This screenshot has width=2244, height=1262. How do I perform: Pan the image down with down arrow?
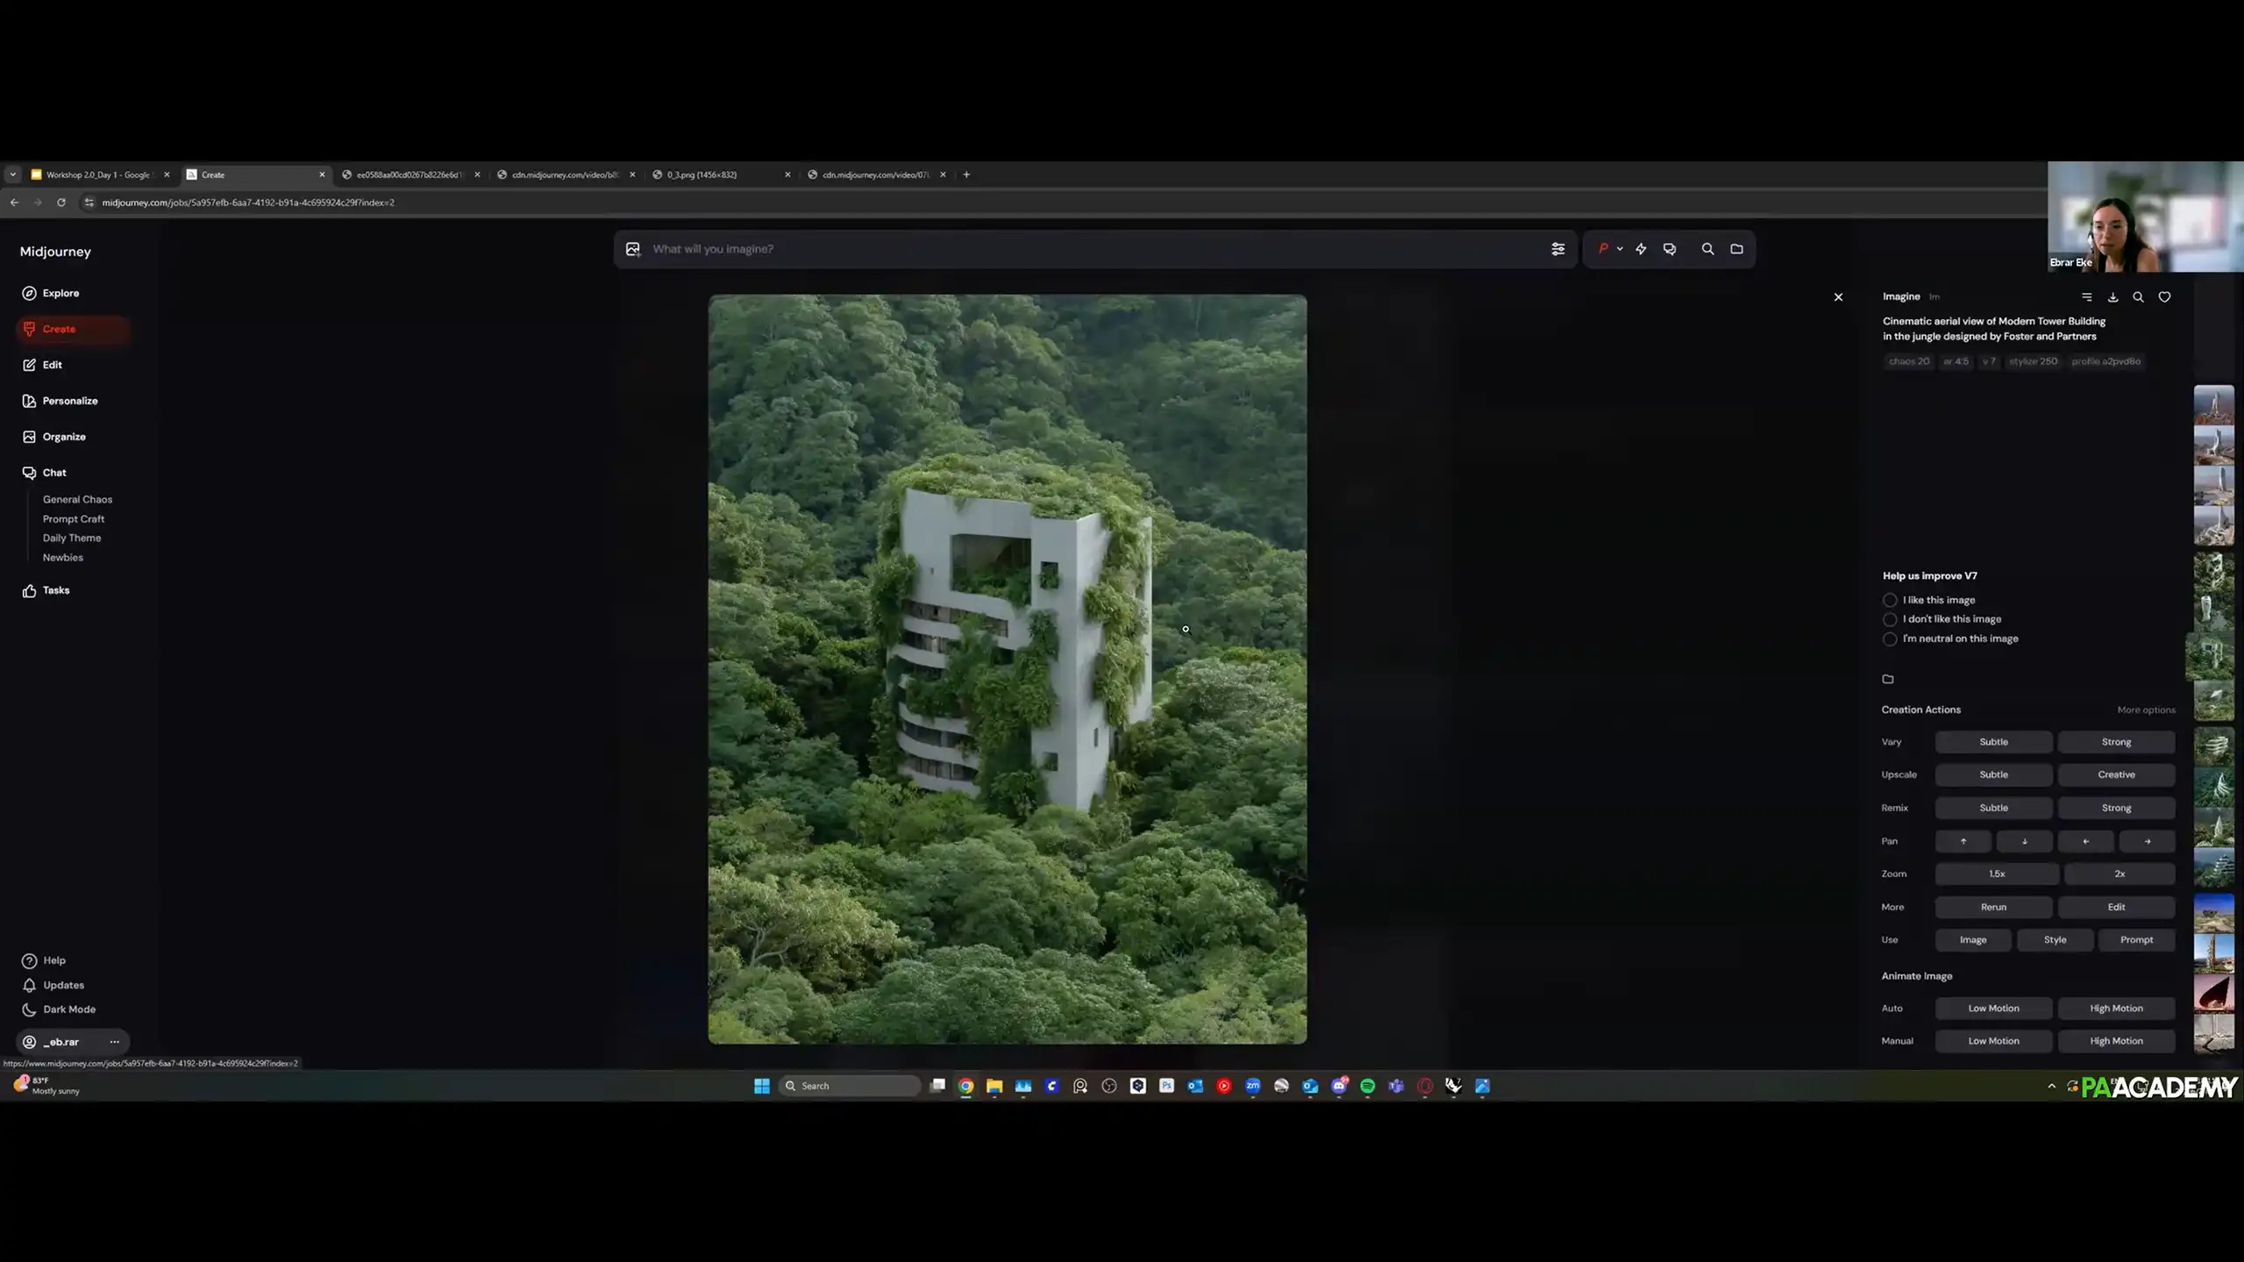(x=2024, y=841)
